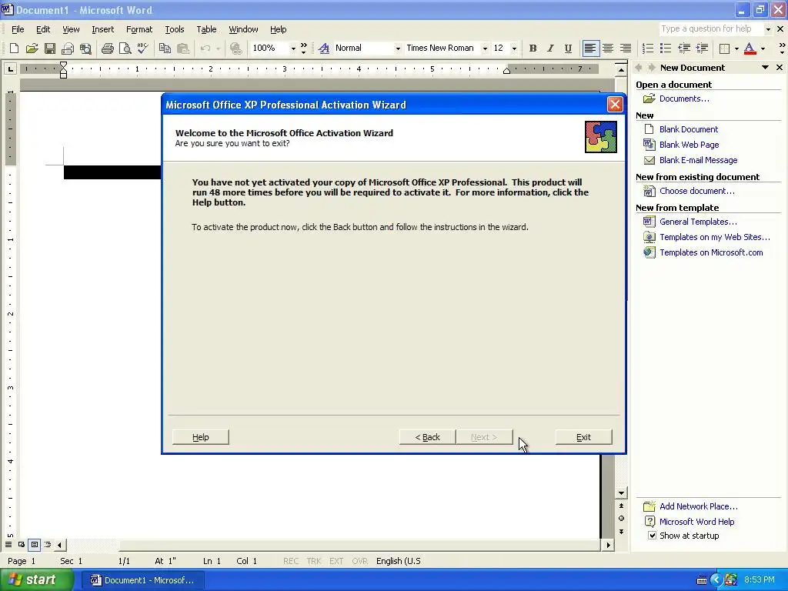788x591 pixels.
Task: Open Times New Roman font dropdown
Action: coord(485,48)
